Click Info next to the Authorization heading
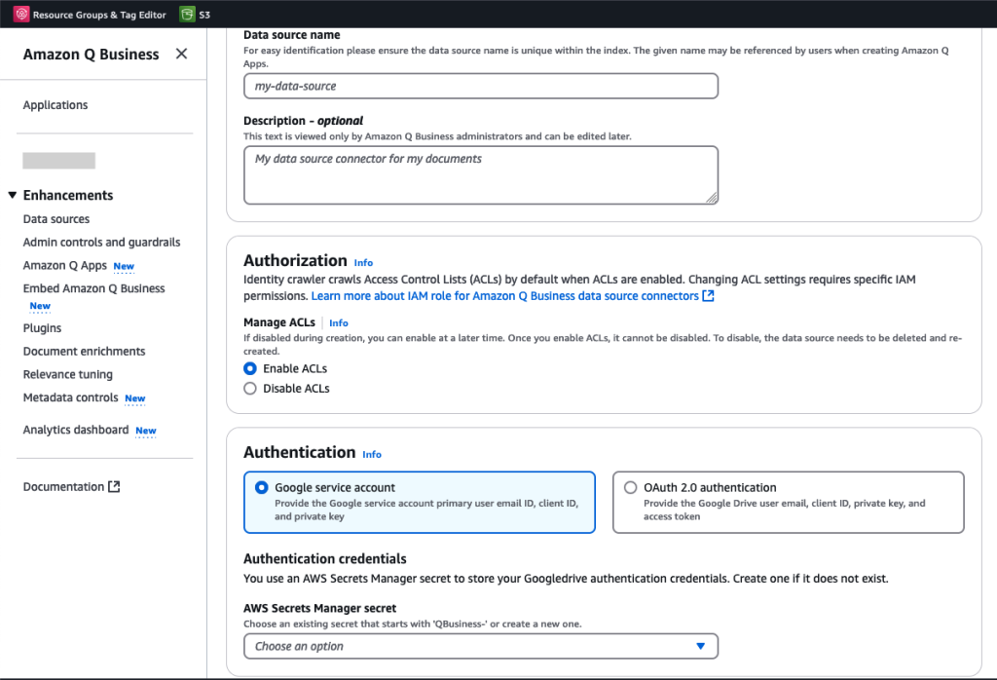 pyautogui.click(x=363, y=262)
